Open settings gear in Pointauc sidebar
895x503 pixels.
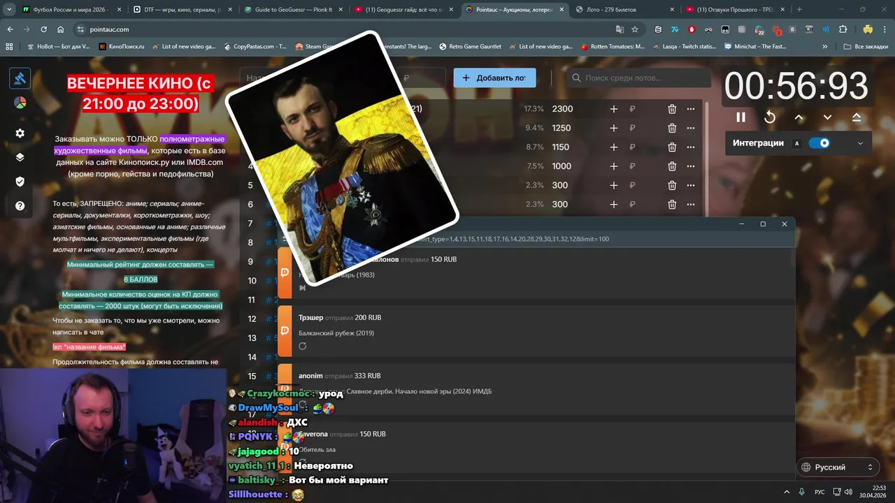click(x=20, y=133)
